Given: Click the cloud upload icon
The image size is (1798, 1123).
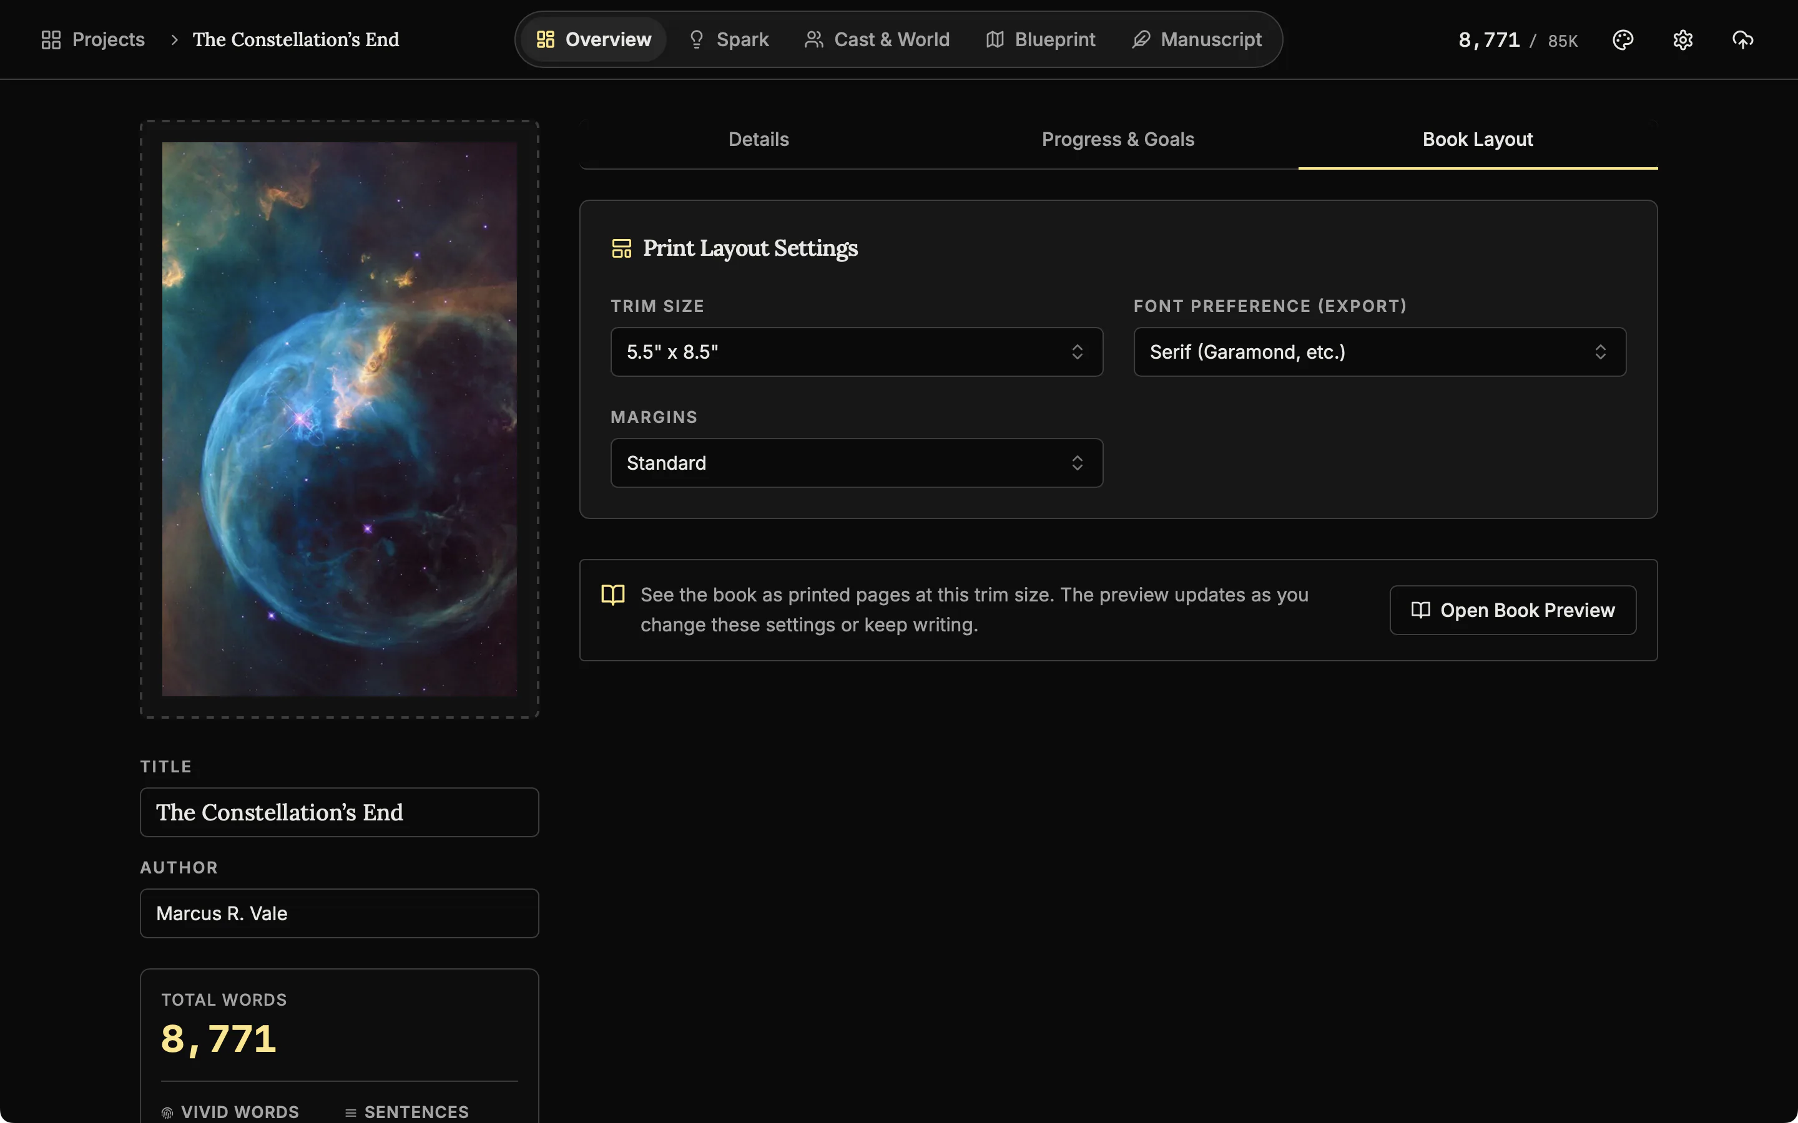Looking at the screenshot, I should click(1742, 39).
